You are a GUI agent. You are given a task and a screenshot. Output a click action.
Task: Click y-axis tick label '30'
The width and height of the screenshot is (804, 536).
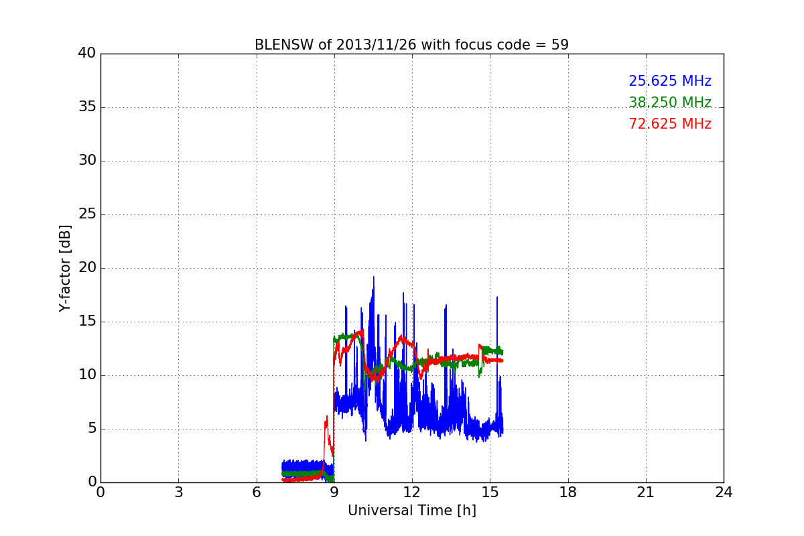(87, 161)
